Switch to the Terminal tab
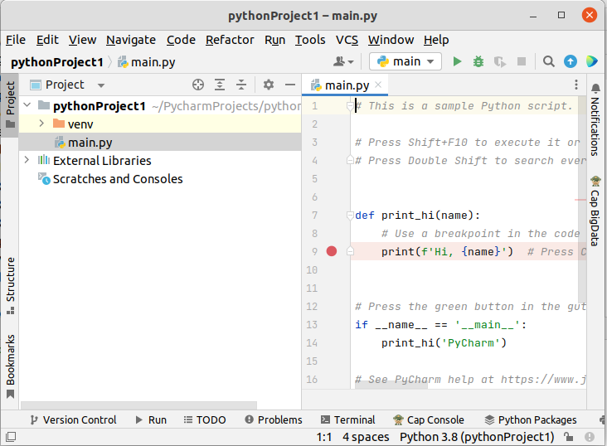The width and height of the screenshot is (607, 446). coord(347,420)
